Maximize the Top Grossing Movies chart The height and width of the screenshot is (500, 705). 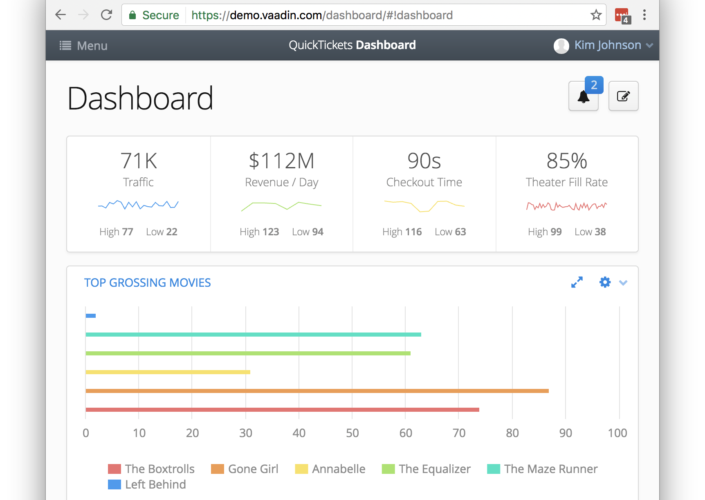click(577, 282)
